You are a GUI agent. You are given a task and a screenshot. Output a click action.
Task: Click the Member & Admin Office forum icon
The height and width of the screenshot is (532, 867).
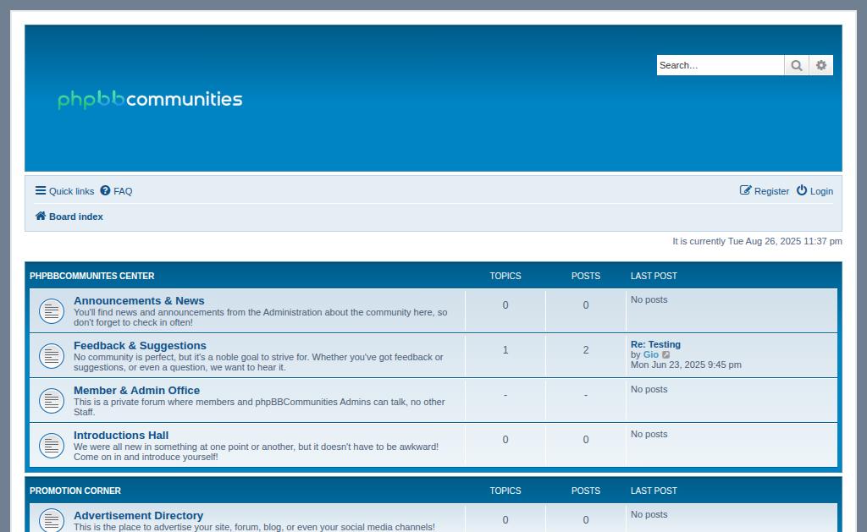coord(52,401)
